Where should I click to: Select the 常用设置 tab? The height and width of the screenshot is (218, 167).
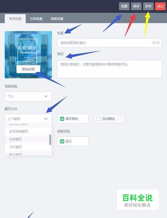(x=15, y=19)
